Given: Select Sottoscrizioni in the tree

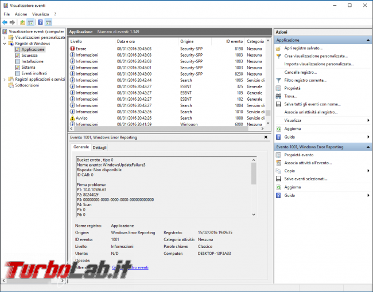Looking at the screenshot, I should (27, 85).
